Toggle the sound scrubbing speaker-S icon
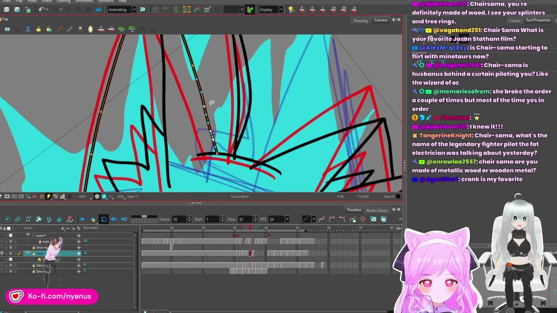Screen dimensions: 557x313 pos(124,219)
